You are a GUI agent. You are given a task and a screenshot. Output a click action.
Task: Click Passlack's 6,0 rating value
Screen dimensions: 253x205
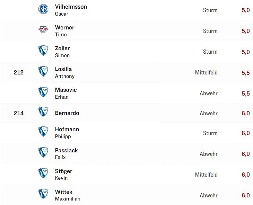[x=245, y=154]
